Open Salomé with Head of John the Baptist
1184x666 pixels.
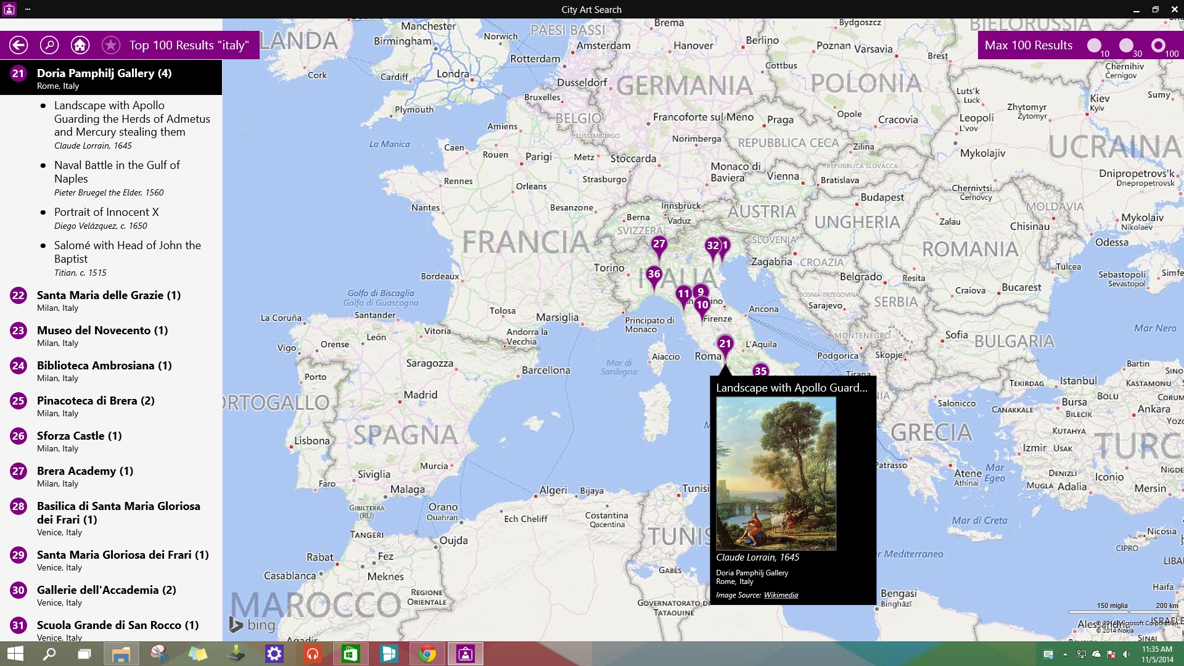point(128,258)
